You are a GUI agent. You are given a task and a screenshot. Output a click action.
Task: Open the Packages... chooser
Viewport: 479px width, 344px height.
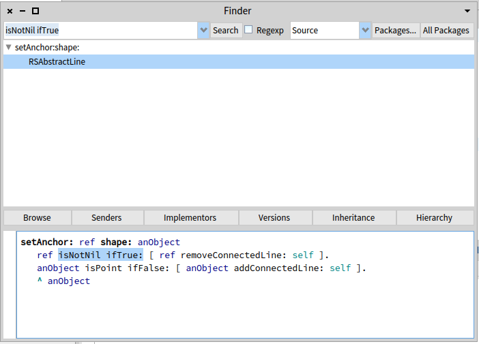pyautogui.click(x=396, y=31)
